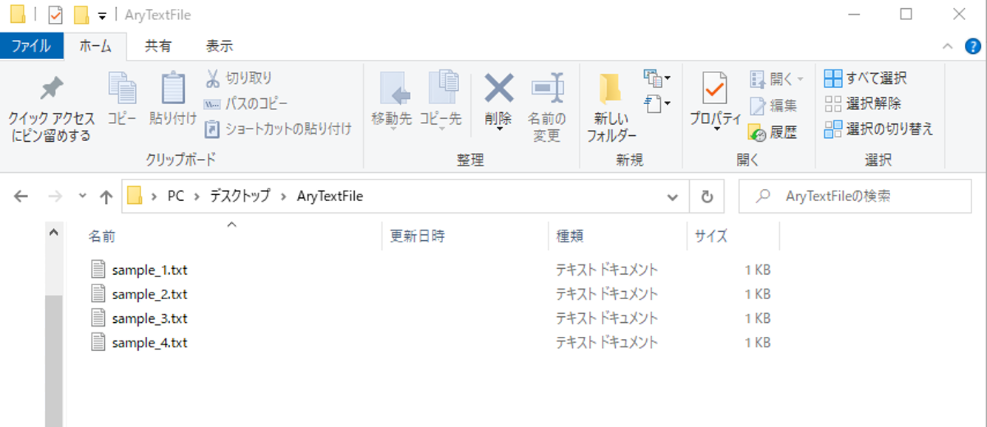Expand the Delete (削除) dropdown arrow
Screen dimensions: 987x427
(499, 130)
